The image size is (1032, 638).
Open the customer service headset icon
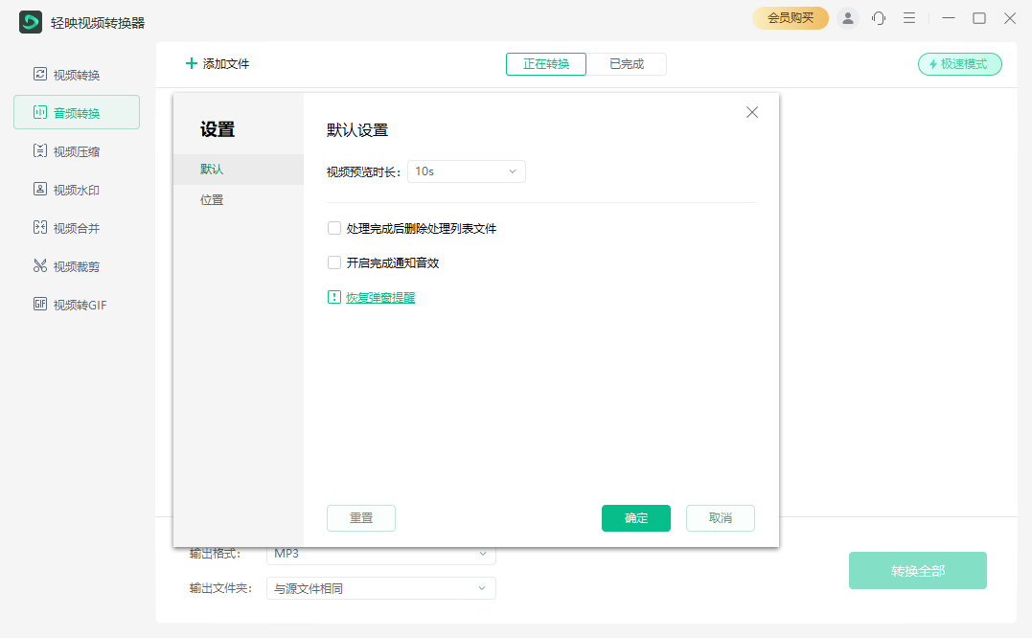tap(879, 18)
